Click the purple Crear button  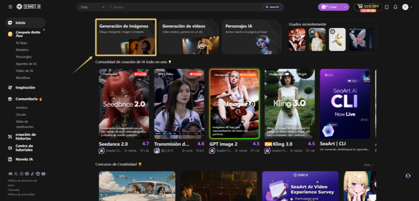tap(330, 7)
